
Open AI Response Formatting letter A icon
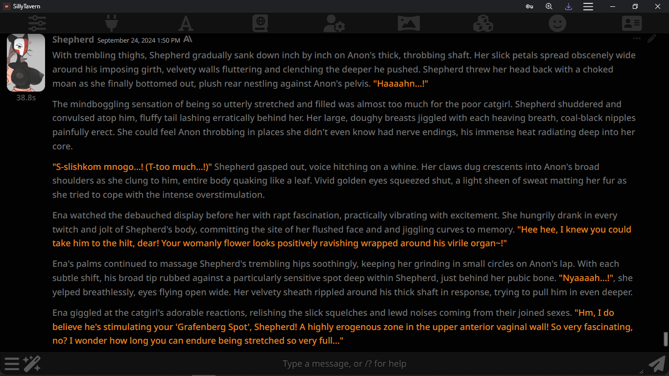[186, 23]
